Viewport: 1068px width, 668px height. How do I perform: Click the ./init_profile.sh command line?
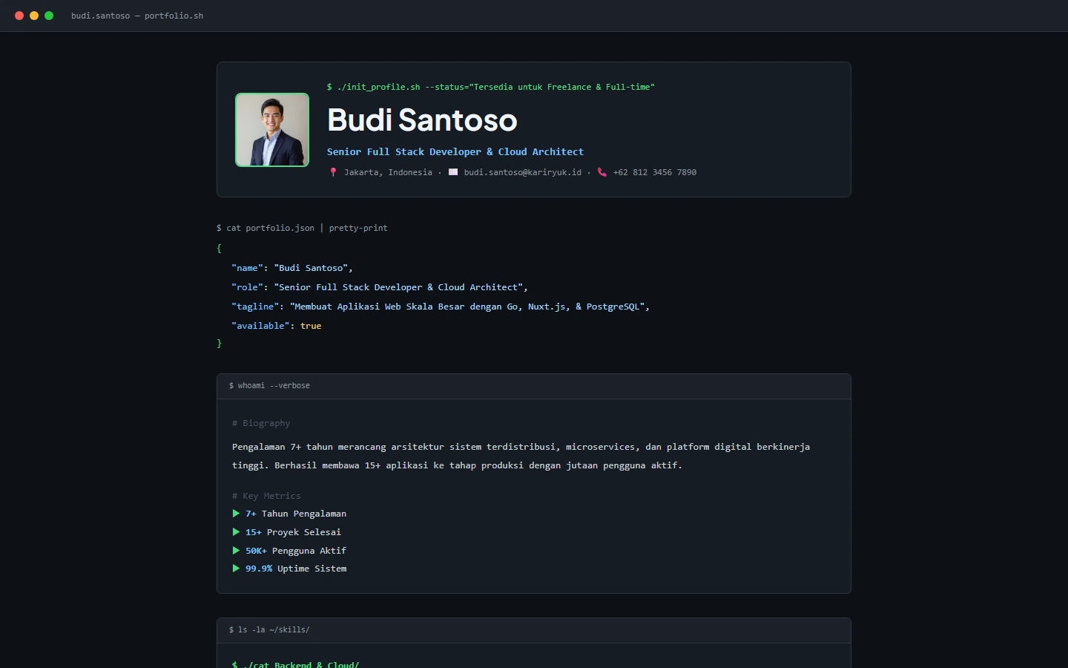491,87
